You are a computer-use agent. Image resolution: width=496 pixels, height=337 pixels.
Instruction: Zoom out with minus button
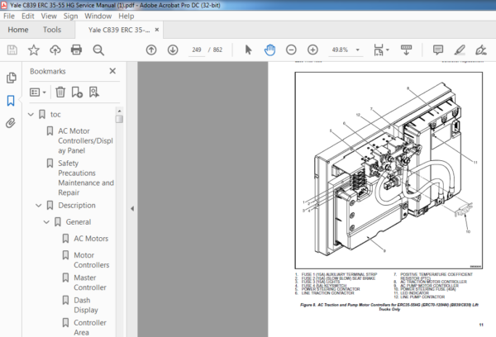tap(291, 50)
